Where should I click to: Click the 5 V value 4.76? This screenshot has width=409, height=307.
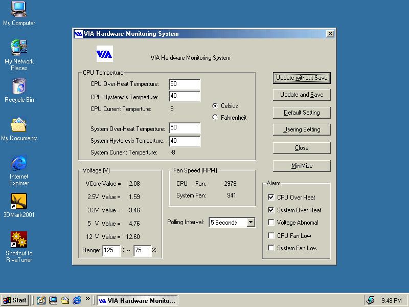point(134,224)
